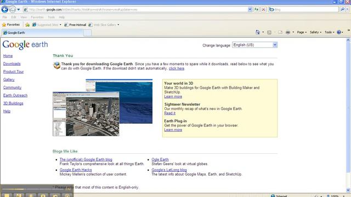Click the 3D city buildings screenshot thumbnail

[86, 114]
